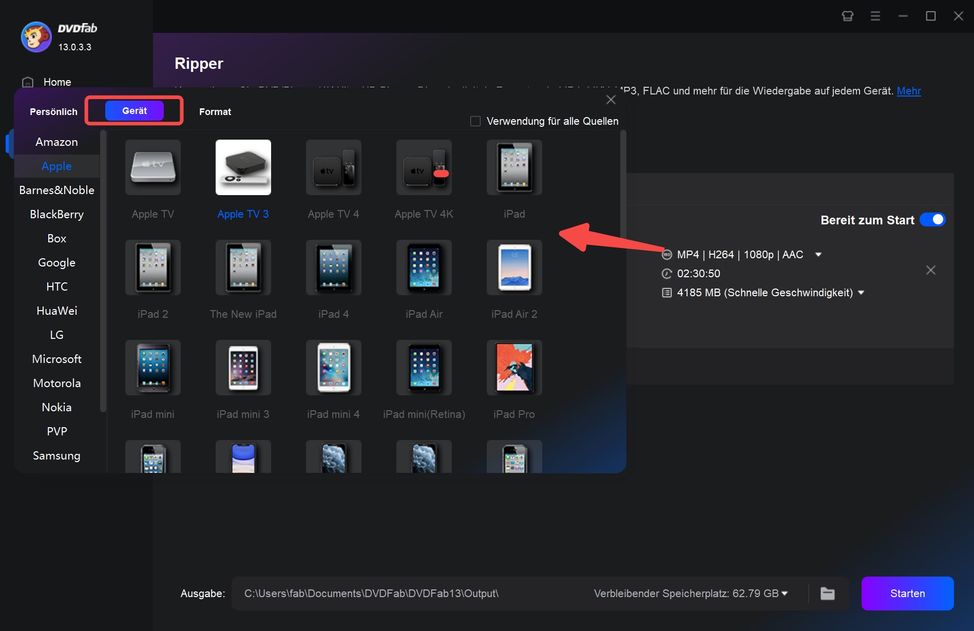The height and width of the screenshot is (631, 974).
Task: Go to Home in the sidebar
Action: (x=57, y=82)
